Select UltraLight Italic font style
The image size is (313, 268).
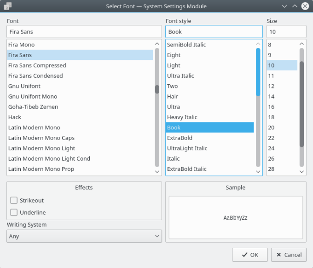point(210,148)
